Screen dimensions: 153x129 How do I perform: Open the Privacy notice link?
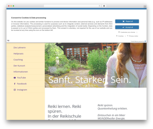[133, 36]
